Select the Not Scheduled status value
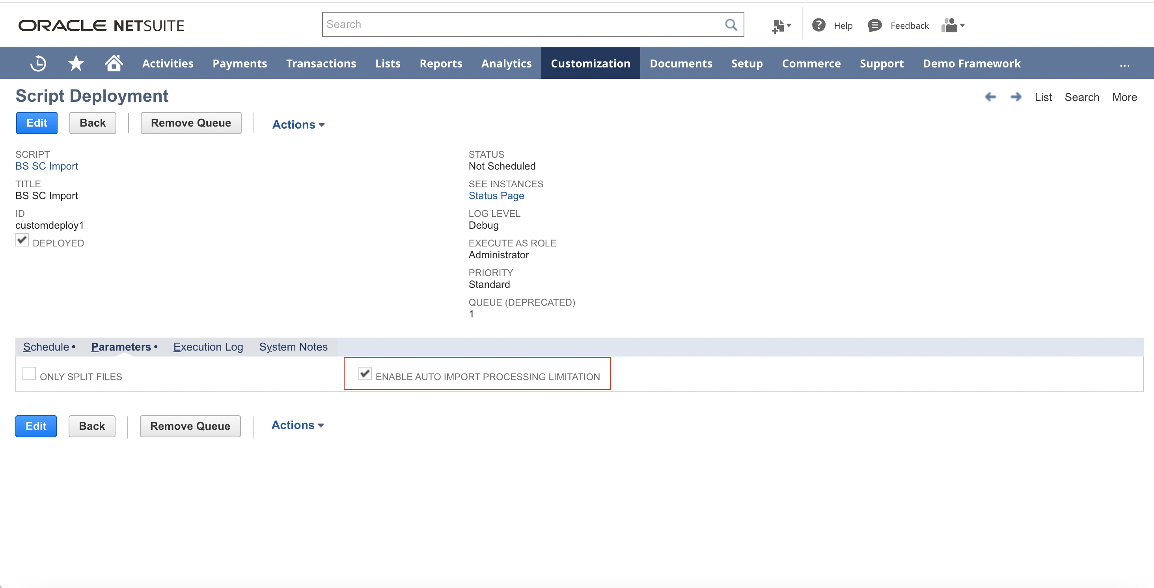The image size is (1154, 588). click(502, 166)
